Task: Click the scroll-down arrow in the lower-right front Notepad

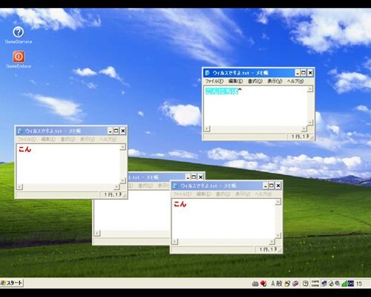Action: pyautogui.click(x=278, y=235)
